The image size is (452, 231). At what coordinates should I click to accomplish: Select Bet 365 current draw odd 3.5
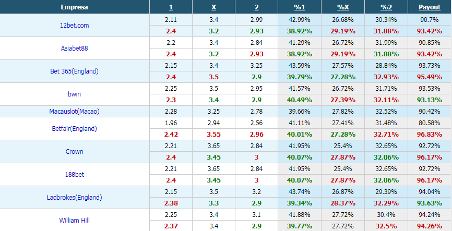213,77
